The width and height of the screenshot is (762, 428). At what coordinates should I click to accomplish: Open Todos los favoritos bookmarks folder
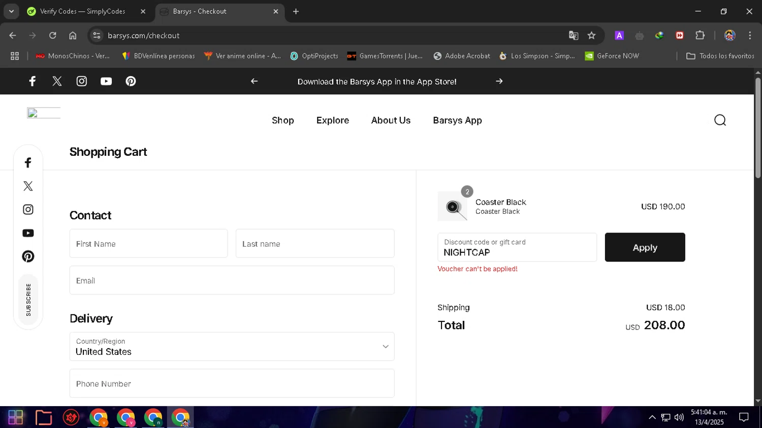720,56
